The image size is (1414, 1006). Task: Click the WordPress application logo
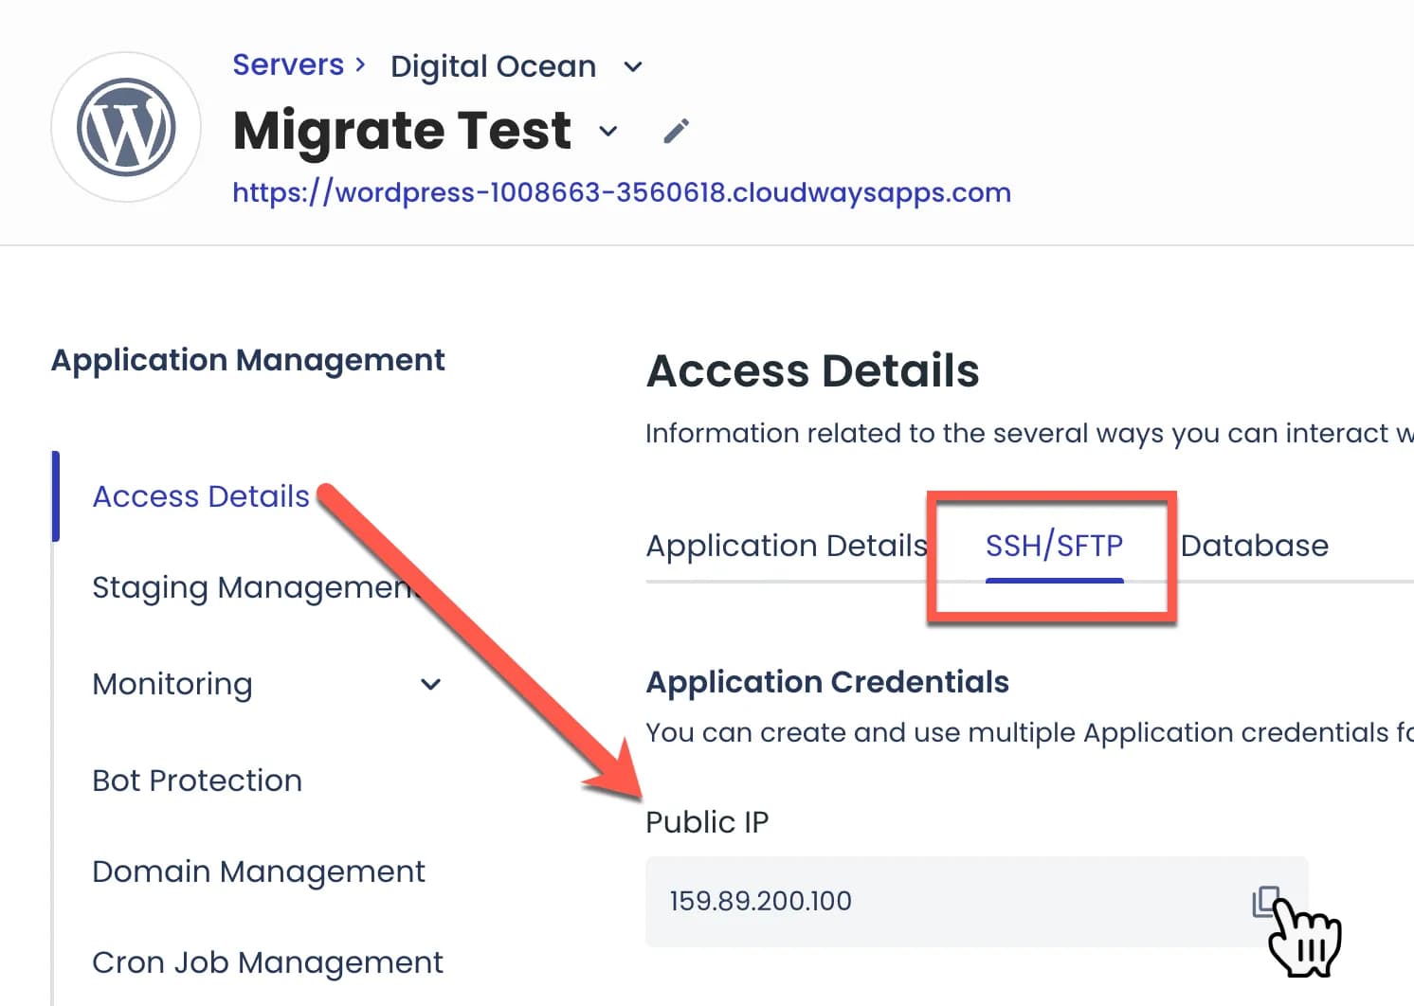click(x=126, y=127)
